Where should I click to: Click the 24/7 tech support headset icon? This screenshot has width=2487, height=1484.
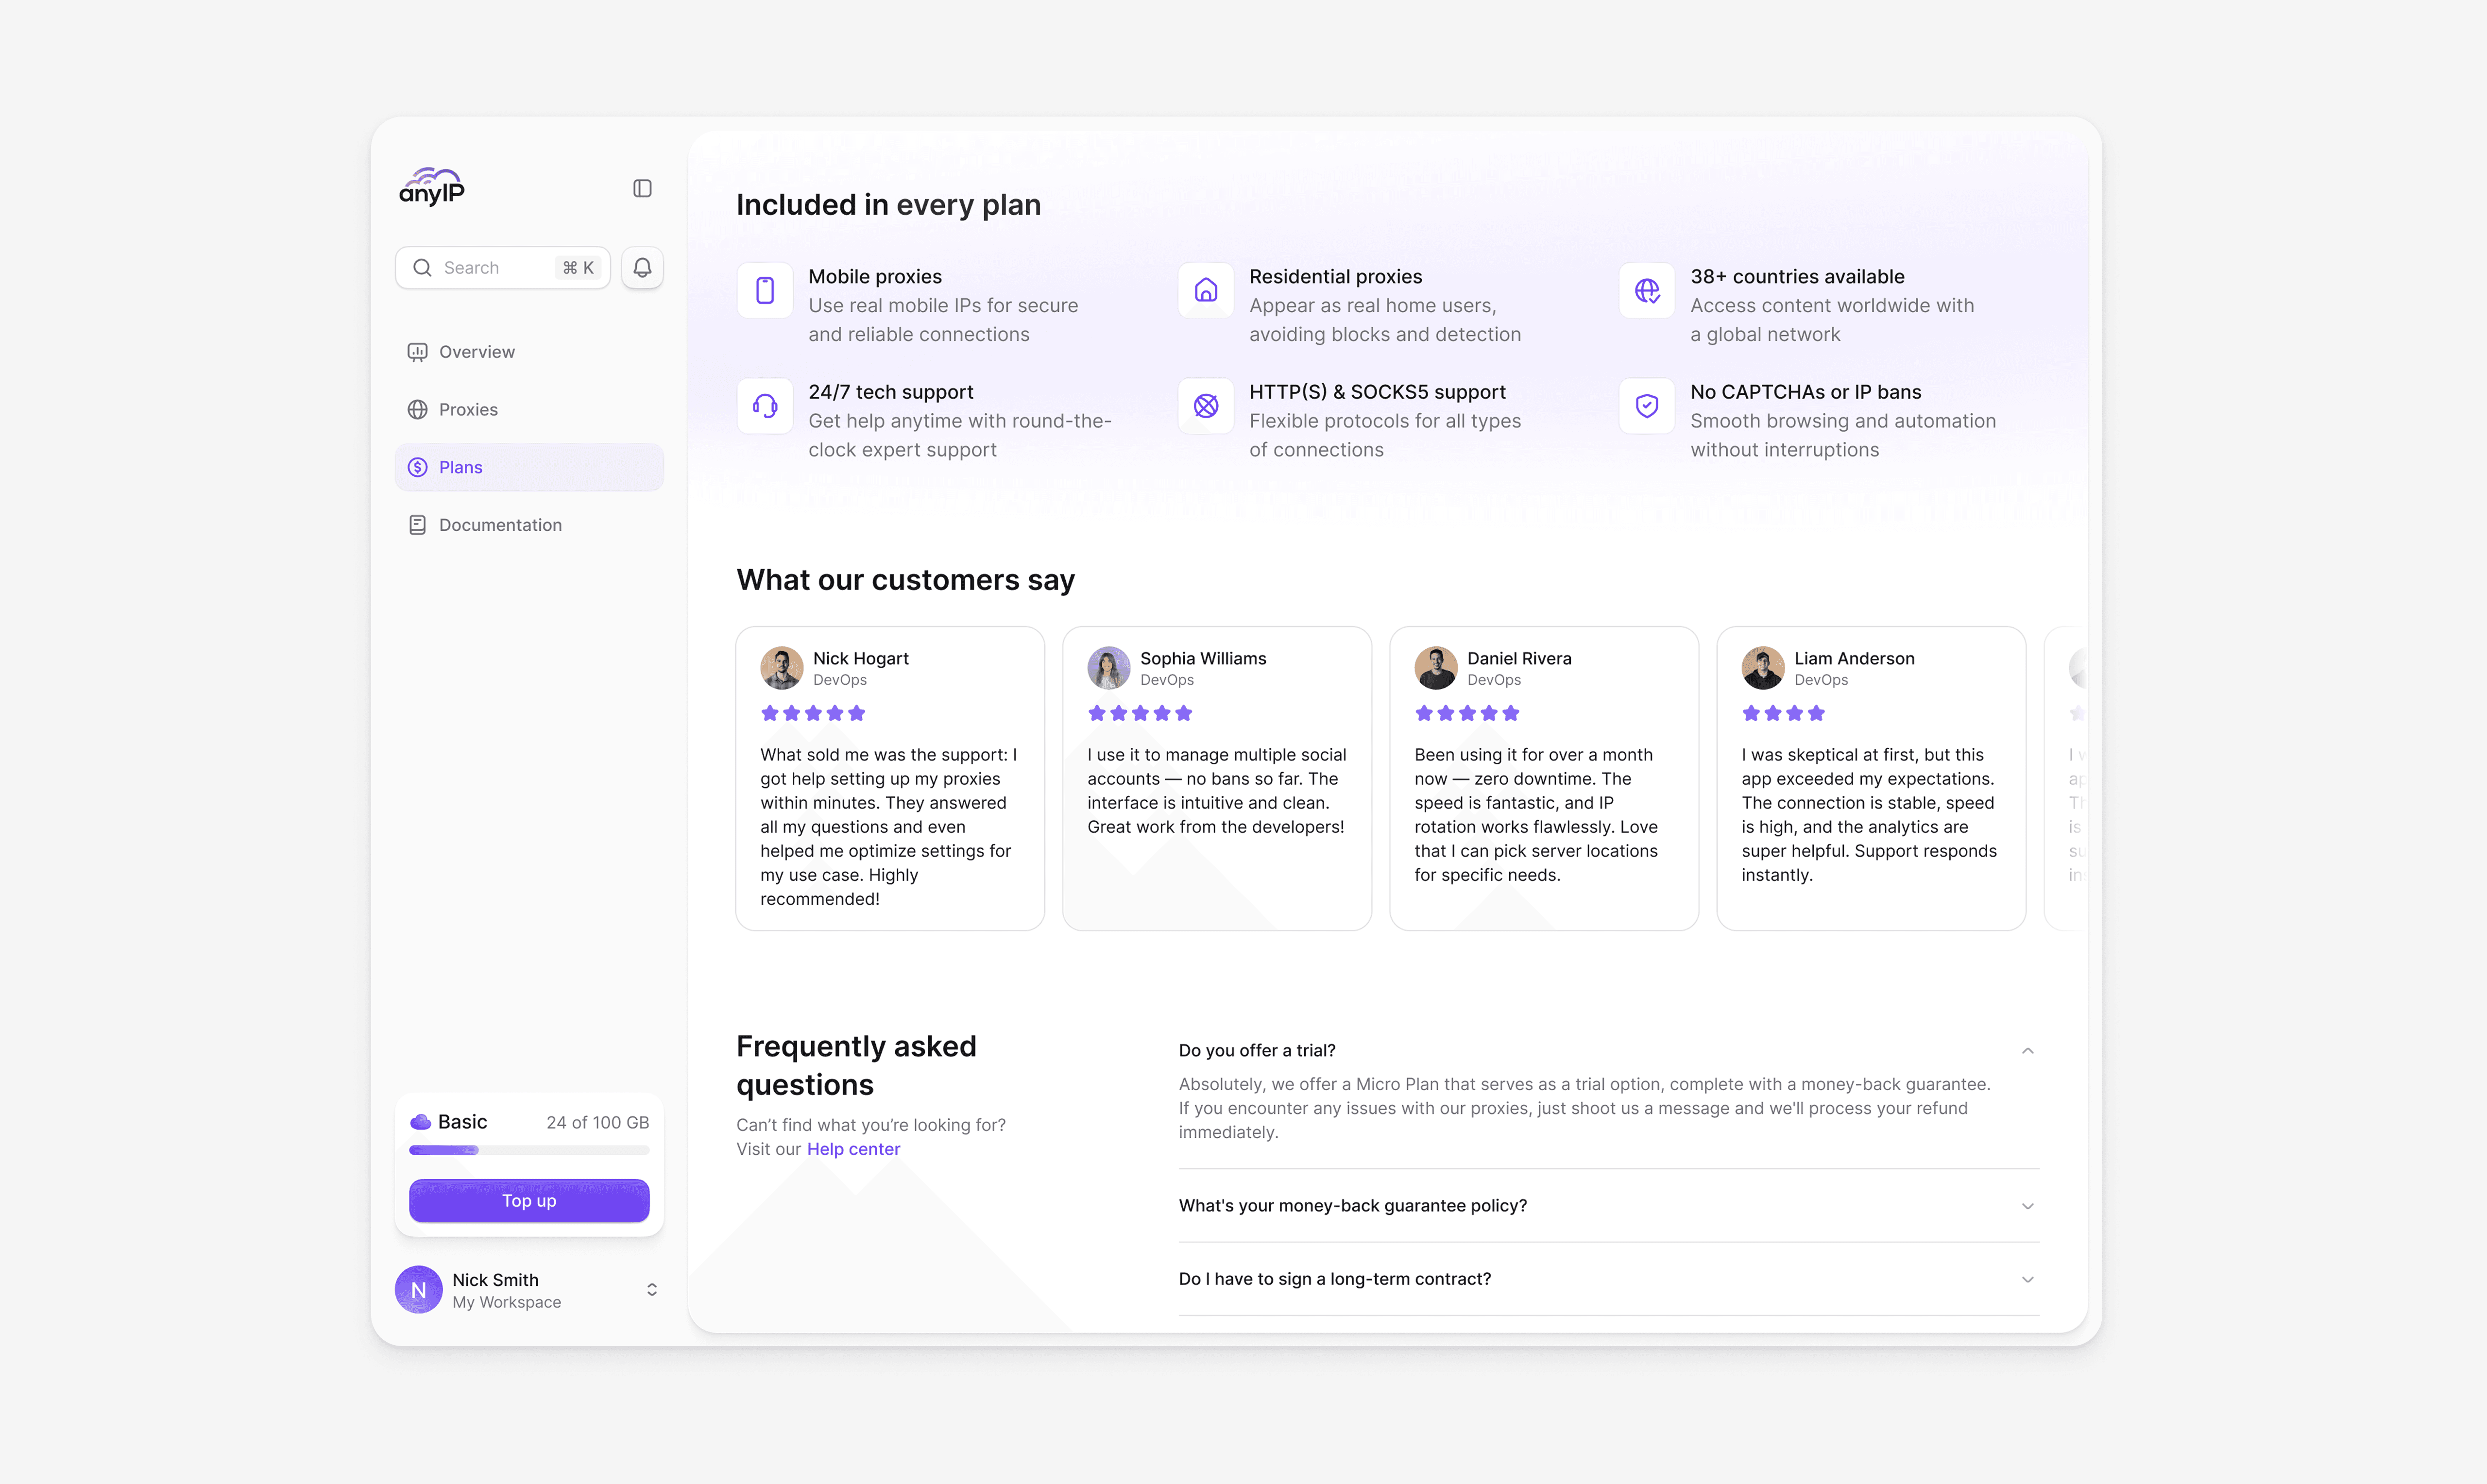pyautogui.click(x=765, y=406)
